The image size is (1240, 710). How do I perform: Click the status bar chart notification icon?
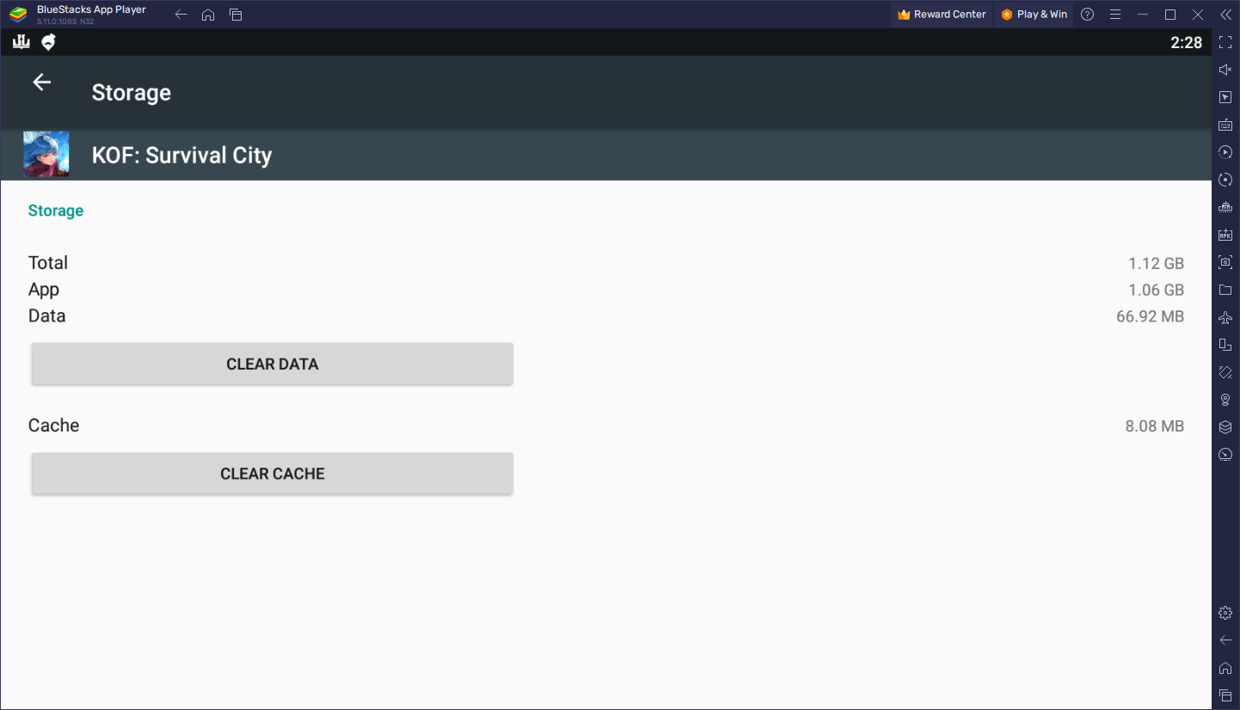tap(21, 42)
